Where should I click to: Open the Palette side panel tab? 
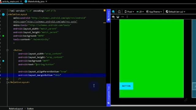(x=108, y=16)
